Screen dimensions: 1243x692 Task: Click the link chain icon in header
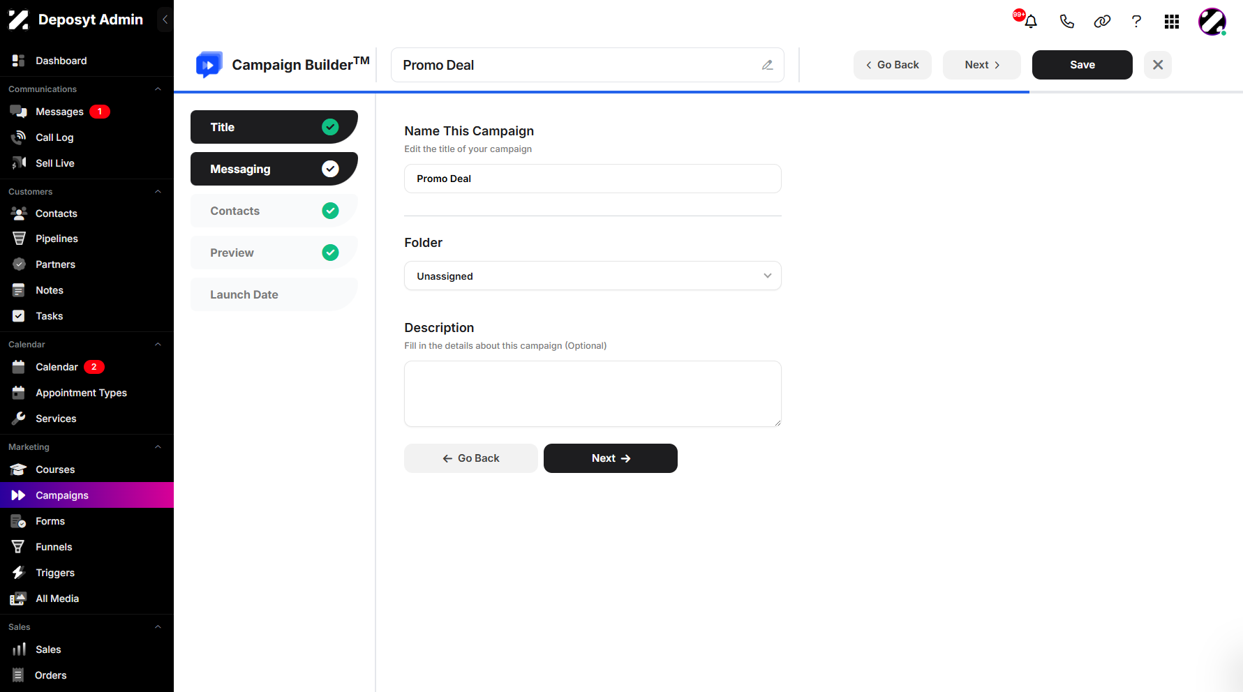tap(1102, 22)
